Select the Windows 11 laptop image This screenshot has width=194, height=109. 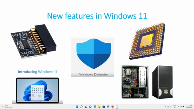38,91
